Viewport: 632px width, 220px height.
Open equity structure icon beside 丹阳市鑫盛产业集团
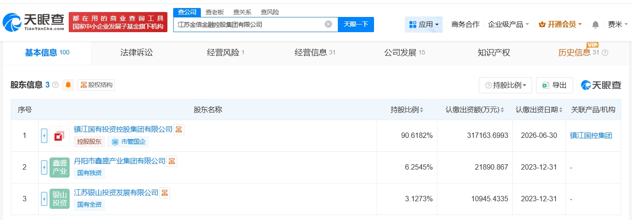pos(172,161)
